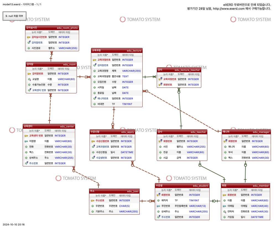This screenshot has width=274, height=229.
Task: Select the 전화 column in edu_center
Action: (49, 147)
